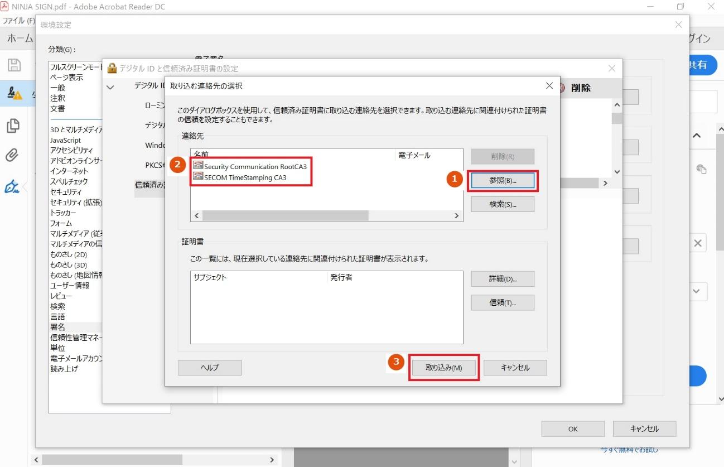Select 一般 category in preferences
724x467 pixels.
(57, 88)
